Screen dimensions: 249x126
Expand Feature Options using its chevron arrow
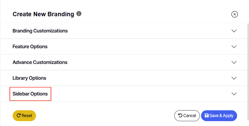pyautogui.click(x=234, y=47)
